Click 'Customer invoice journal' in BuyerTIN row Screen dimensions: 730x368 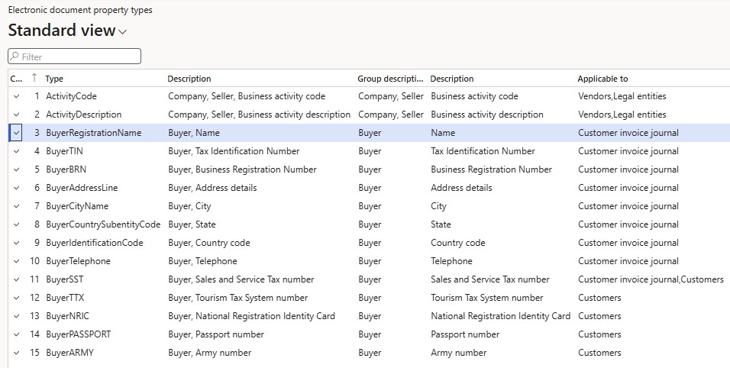[x=628, y=151]
